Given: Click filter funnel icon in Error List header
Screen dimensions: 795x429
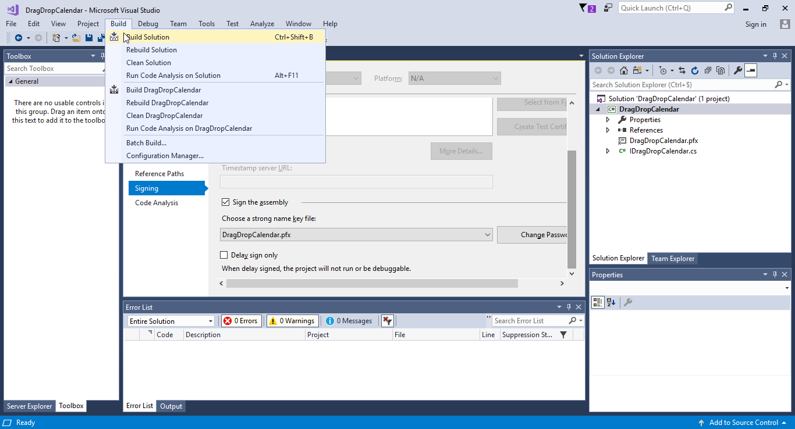Looking at the screenshot, I should point(563,335).
